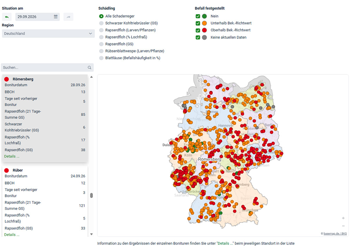
Task: Click the Situation am label
Action: point(12,8)
